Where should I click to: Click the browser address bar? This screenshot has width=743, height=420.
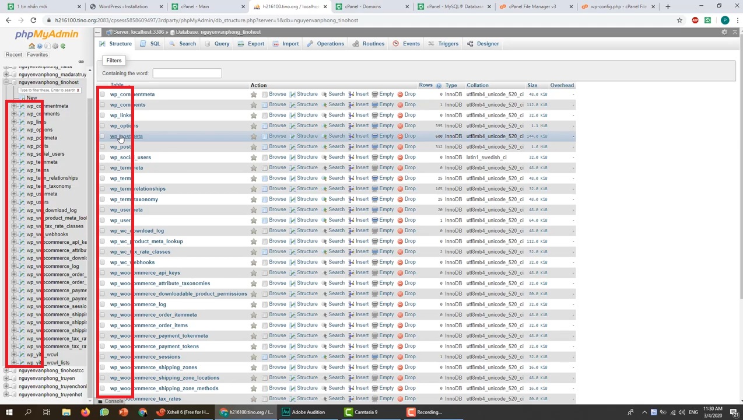click(362, 20)
